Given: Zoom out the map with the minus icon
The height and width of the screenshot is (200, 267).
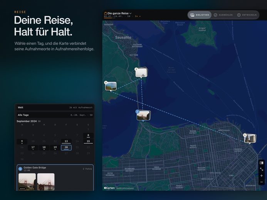Looking at the screenshot, I should coord(262,182).
